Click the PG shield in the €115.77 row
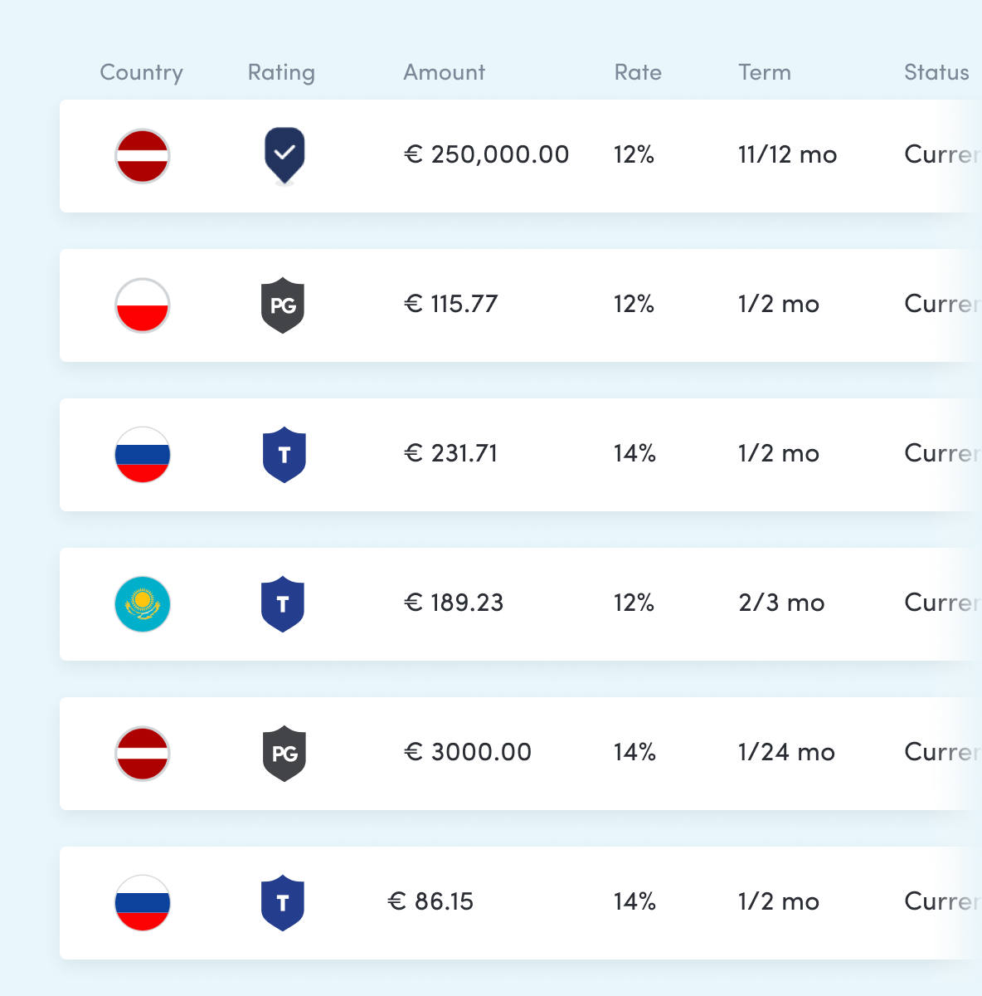 283,305
